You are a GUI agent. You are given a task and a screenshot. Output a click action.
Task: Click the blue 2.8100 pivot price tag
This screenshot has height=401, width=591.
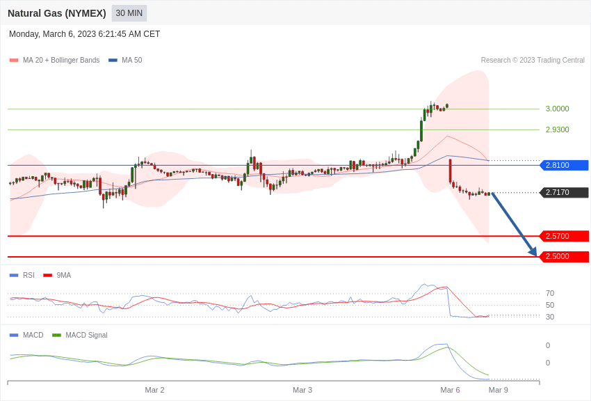point(565,165)
